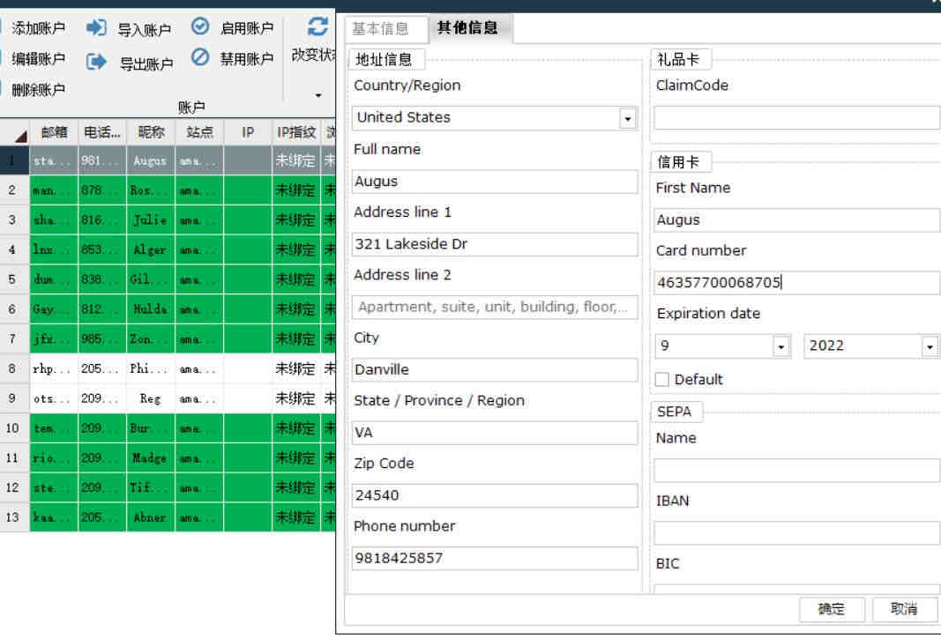Sort by the 站点 column header
Image resolution: width=941 pixels, height=639 pixels.
tap(199, 132)
